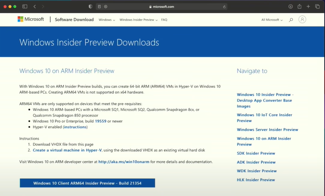The width and height of the screenshot is (325, 196).
Task: Open the search magnifier icon
Action: tap(291, 20)
